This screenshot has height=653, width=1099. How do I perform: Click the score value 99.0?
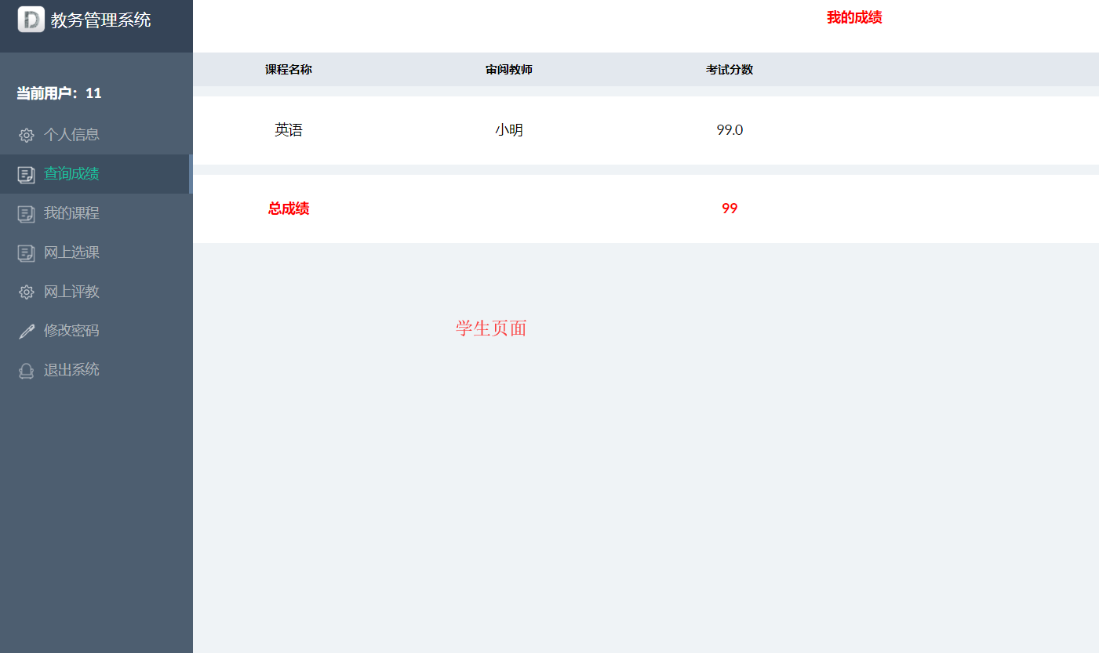pos(730,130)
